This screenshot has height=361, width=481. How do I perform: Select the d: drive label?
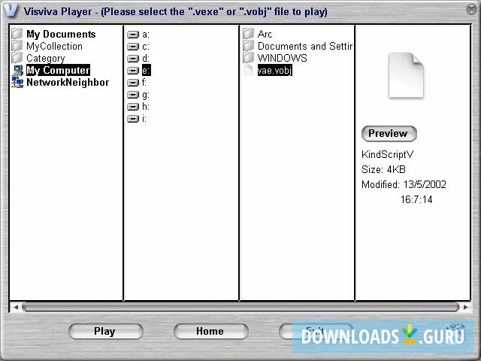[x=146, y=59]
